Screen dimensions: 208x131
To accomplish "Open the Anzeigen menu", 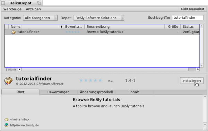I will pyautogui.click(x=33, y=9).
